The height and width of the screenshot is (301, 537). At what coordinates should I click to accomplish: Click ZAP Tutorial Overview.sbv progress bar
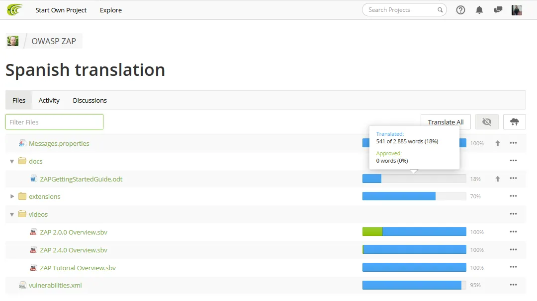click(x=414, y=267)
